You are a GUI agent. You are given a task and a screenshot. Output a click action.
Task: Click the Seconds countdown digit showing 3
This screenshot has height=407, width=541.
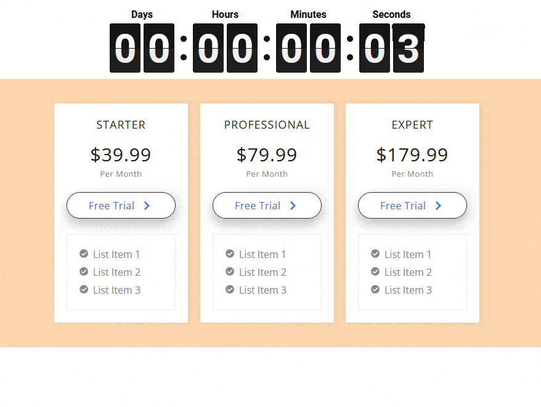pos(409,48)
